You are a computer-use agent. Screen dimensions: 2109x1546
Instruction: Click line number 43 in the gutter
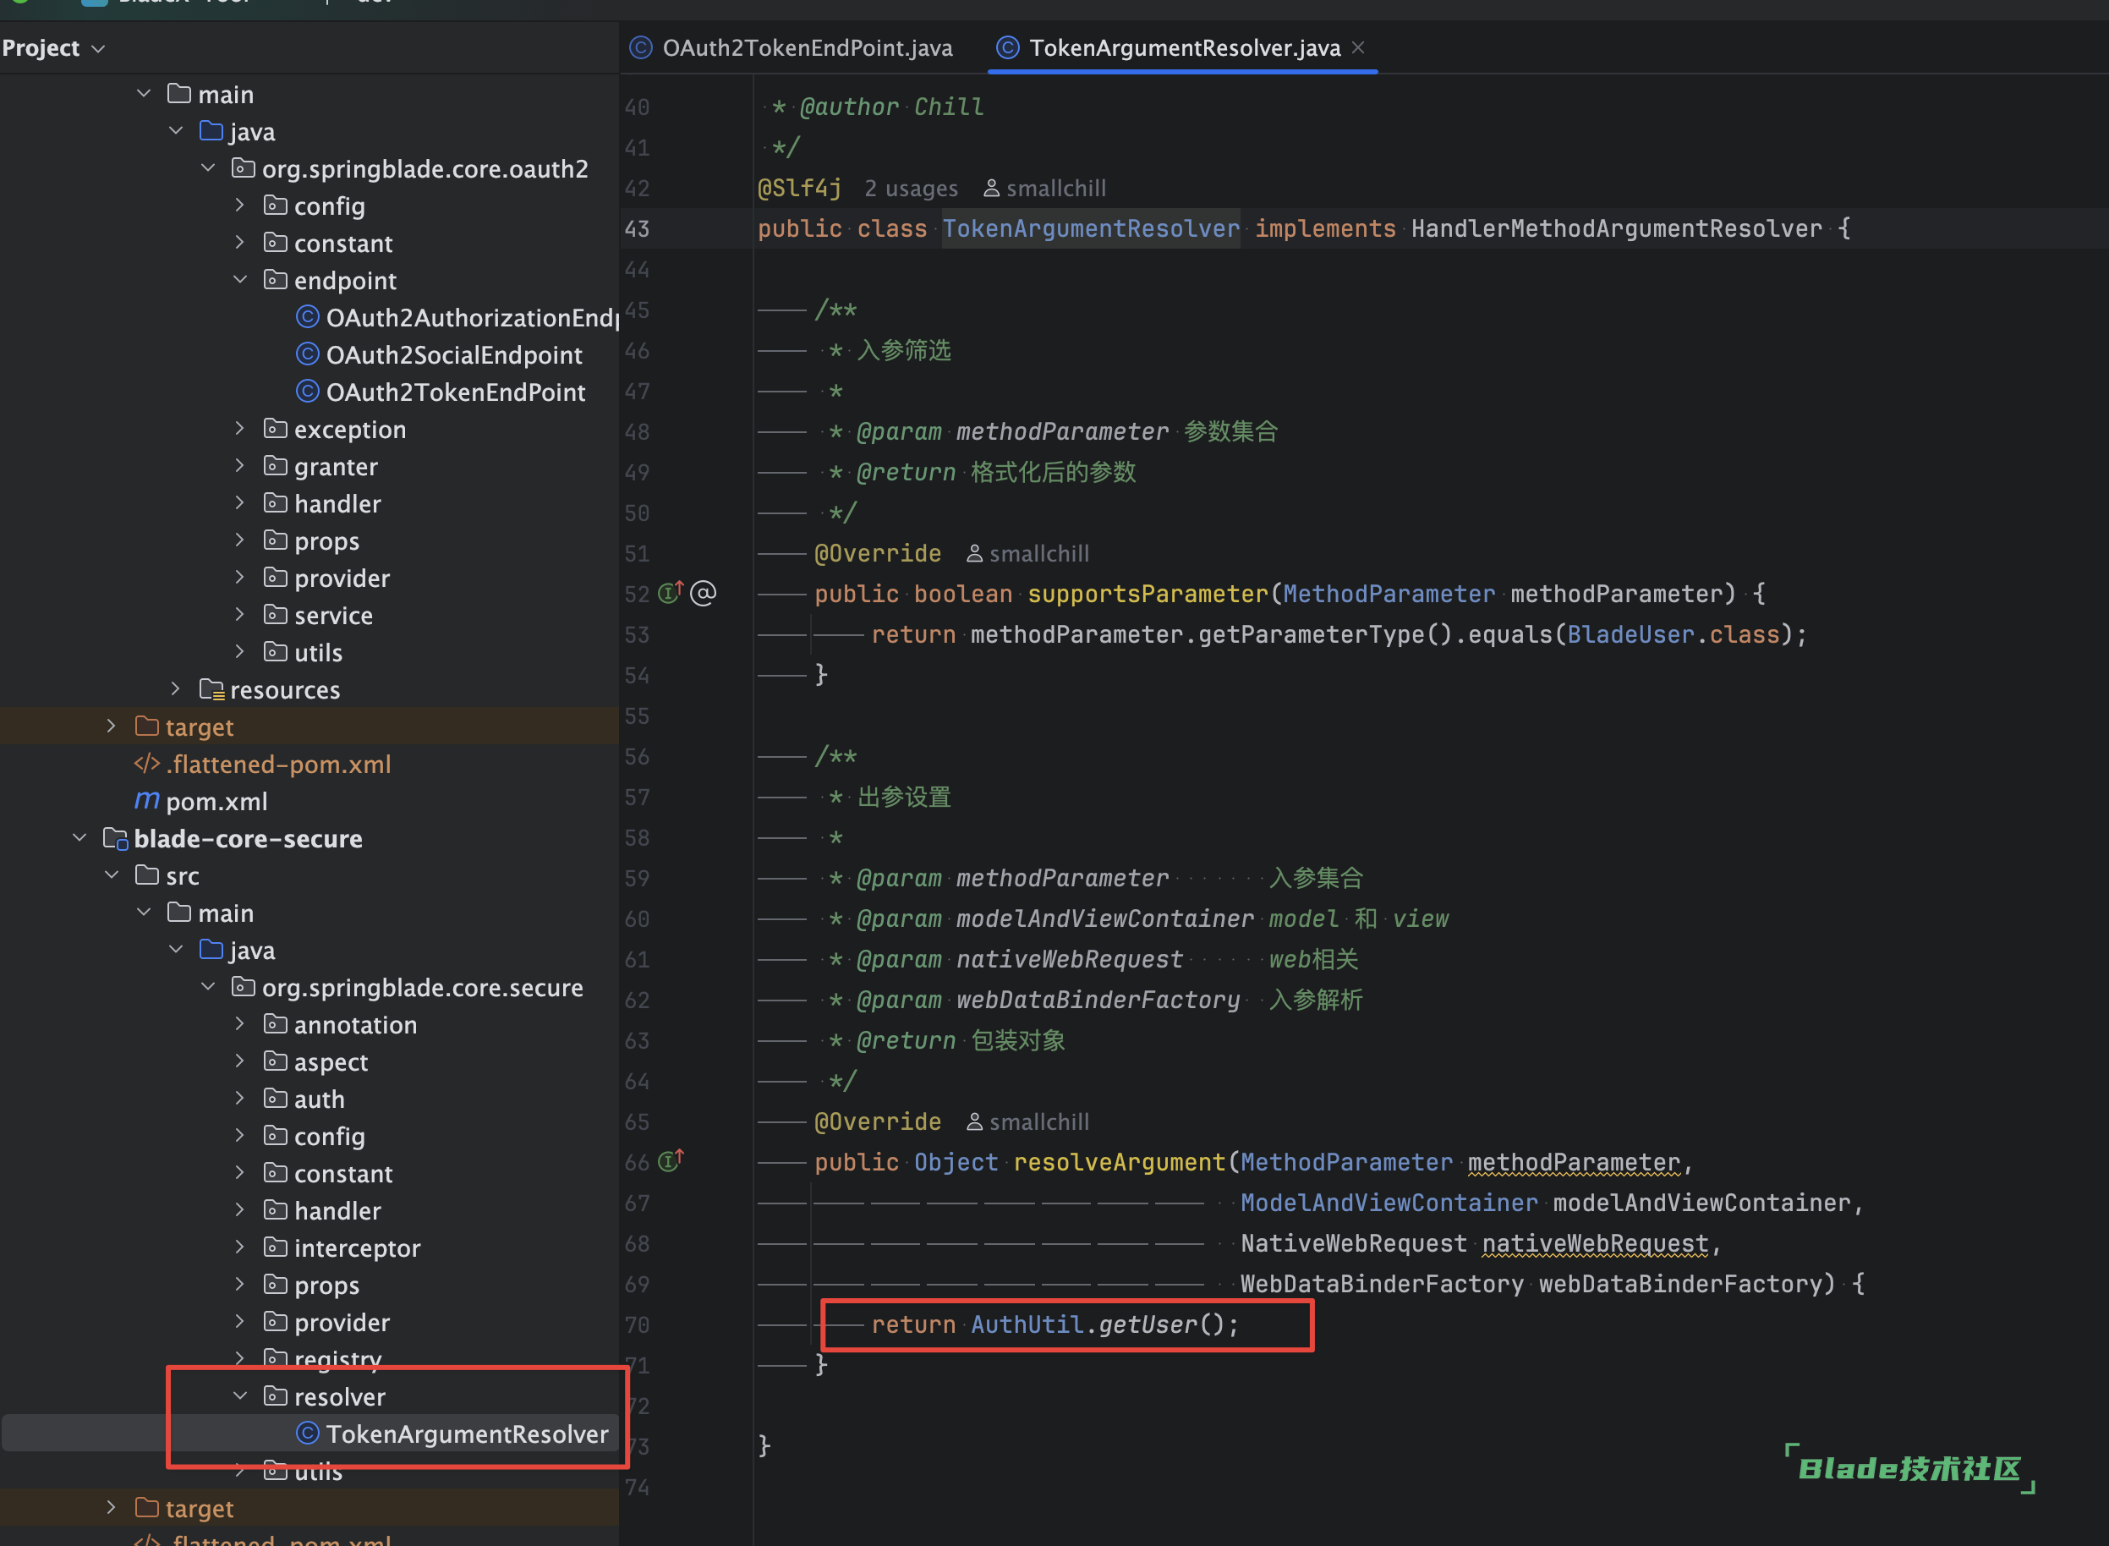coord(636,228)
